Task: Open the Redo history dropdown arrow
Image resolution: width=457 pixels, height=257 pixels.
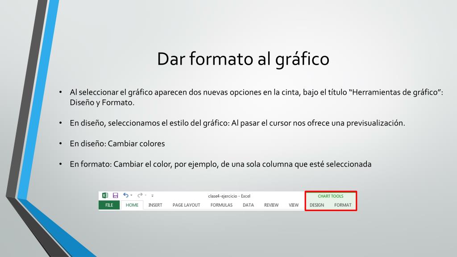Action: (x=146, y=195)
